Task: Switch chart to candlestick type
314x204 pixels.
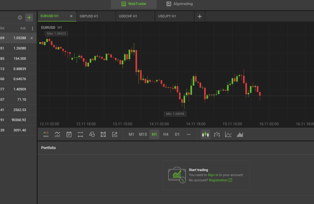Action: [x=206, y=134]
